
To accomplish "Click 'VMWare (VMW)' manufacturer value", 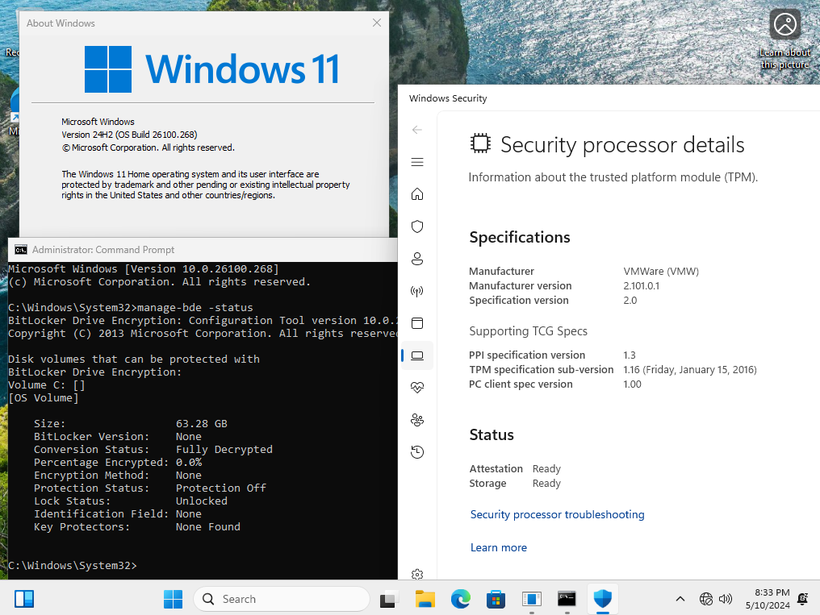I will pyautogui.click(x=661, y=272).
